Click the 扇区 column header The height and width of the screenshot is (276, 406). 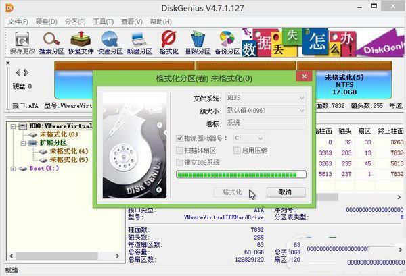(365, 131)
